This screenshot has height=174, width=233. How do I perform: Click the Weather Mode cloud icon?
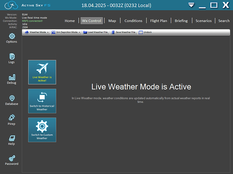point(27,32)
